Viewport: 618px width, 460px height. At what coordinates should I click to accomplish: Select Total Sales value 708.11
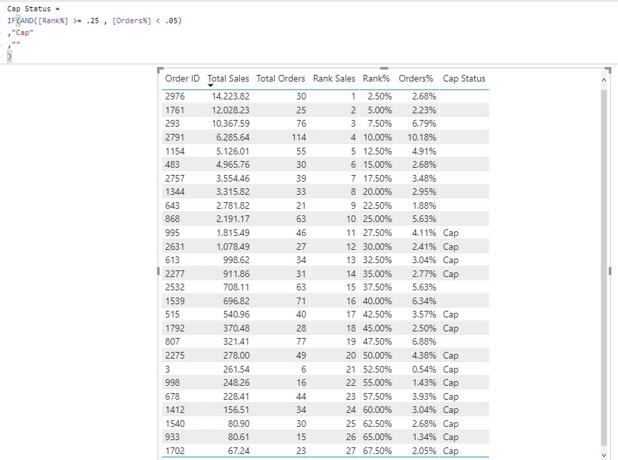[x=236, y=287]
